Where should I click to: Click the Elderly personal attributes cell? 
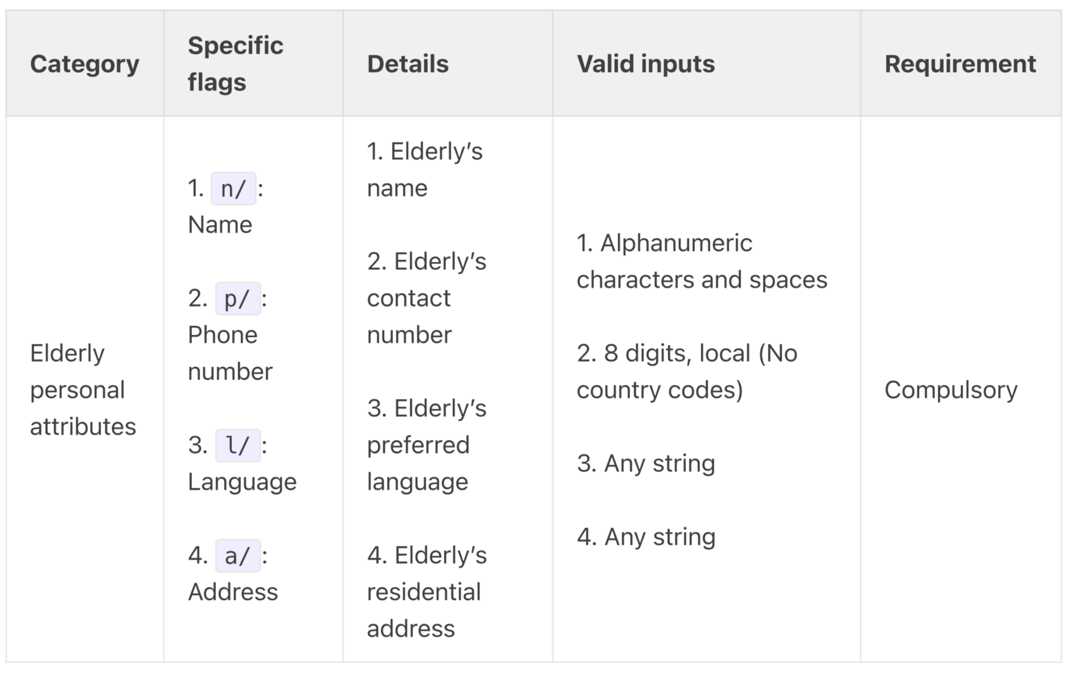83,390
